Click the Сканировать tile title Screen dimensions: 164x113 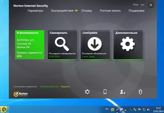[x=59, y=33]
